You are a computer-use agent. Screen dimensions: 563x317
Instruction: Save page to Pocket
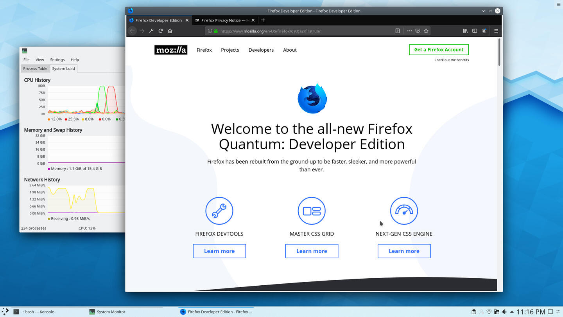click(418, 31)
